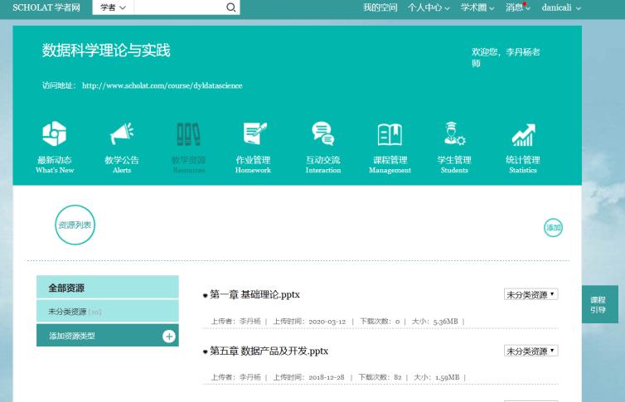Expand category dropdown for 第一章 基础理论.pptx
Image resolution: width=625 pixels, height=402 pixels.
click(531, 294)
